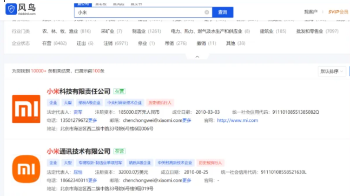This screenshot has width=350, height=196.
Task: Click registered capital 185000.0万元人民币
Action: click(x=139, y=112)
